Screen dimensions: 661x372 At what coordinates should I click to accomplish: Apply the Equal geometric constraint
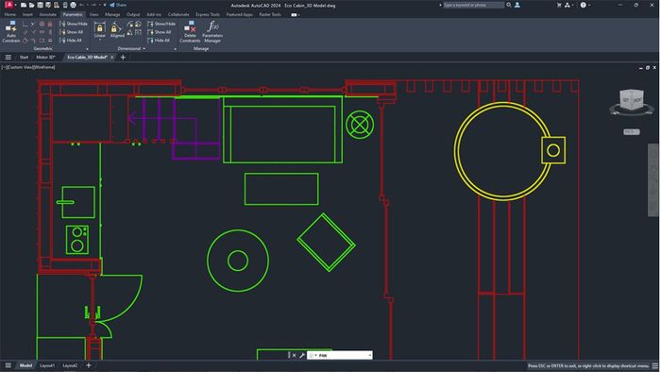click(50, 41)
